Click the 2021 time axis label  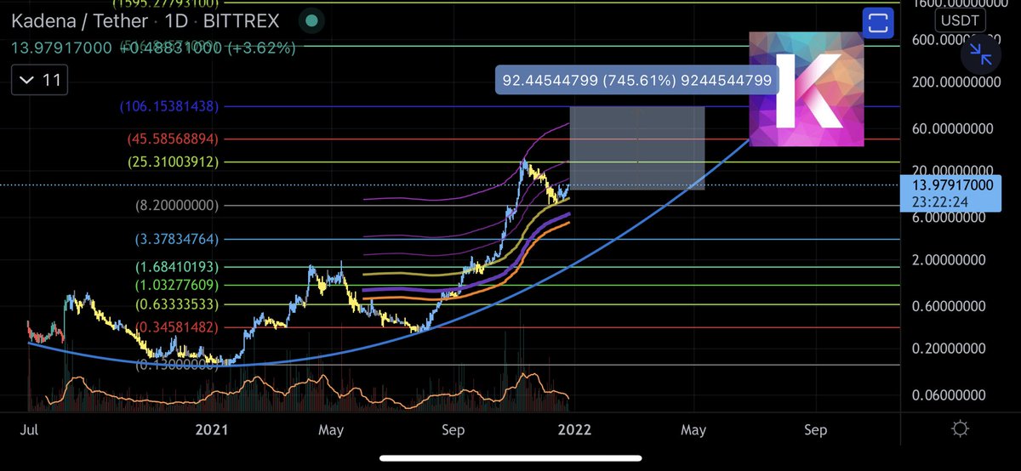(210, 429)
